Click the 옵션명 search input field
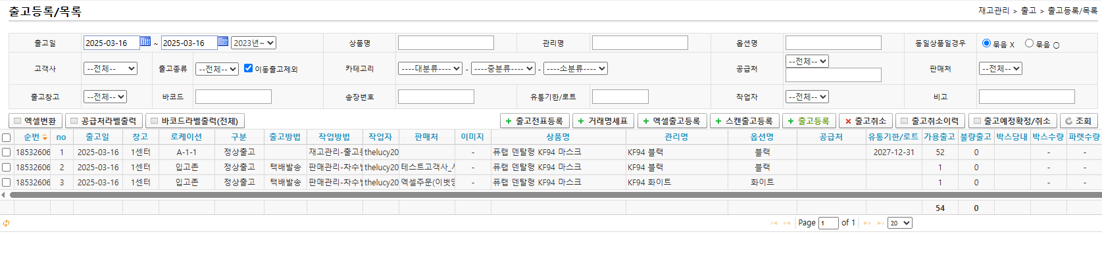Viewport: 1102px width, 257px height. [834, 43]
